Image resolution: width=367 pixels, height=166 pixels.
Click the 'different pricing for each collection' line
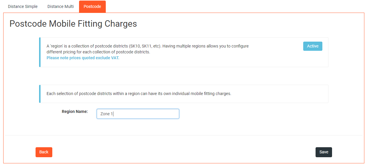[98, 52]
